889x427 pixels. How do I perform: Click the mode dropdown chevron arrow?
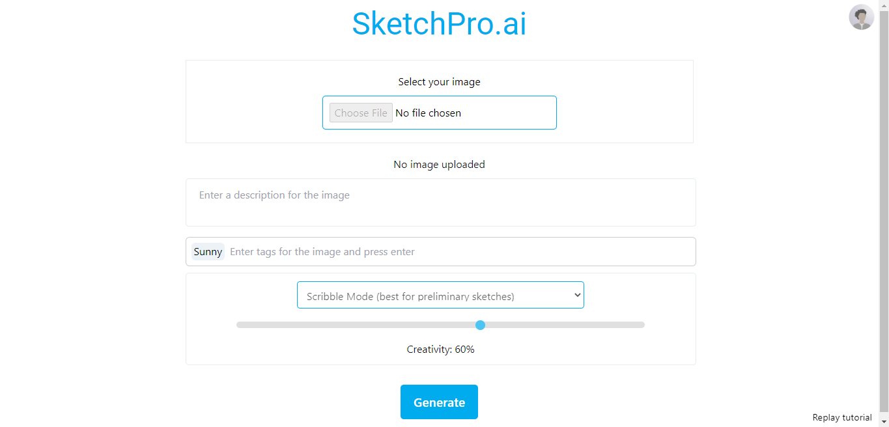[576, 295]
